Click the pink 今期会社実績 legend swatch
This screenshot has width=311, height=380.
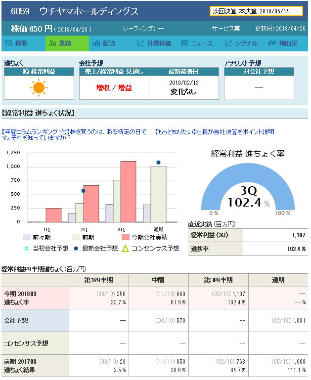[x=126, y=237]
